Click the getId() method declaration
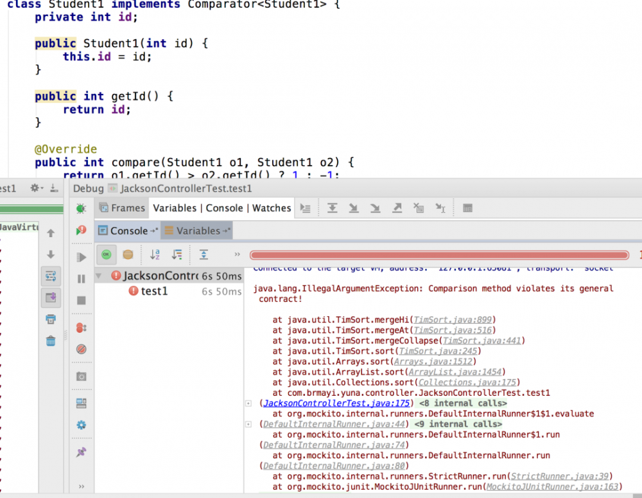The image size is (642, 498). tap(135, 96)
